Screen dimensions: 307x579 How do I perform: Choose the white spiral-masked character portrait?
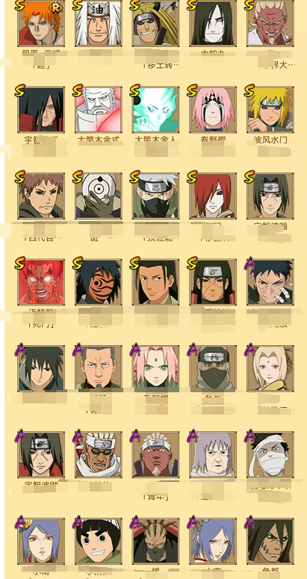click(x=98, y=196)
